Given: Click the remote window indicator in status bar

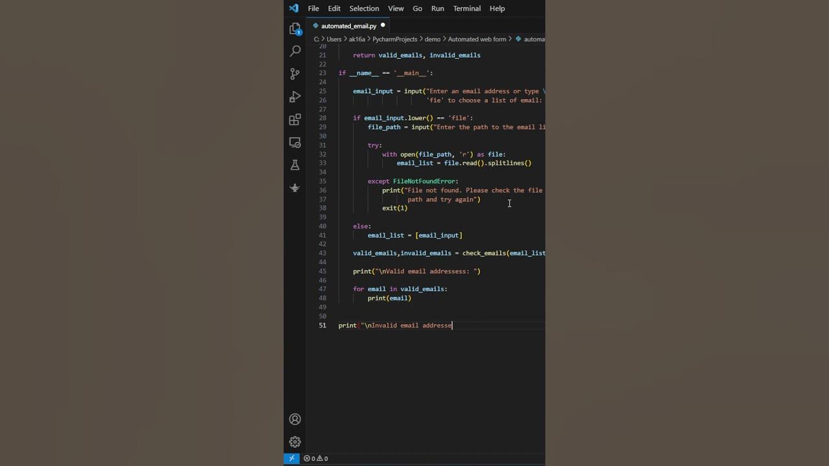Looking at the screenshot, I should [x=291, y=458].
